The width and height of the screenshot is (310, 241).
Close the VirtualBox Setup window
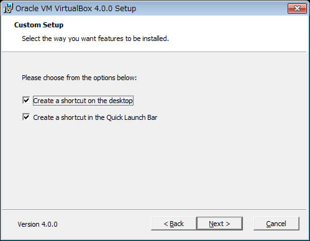tap(297, 9)
